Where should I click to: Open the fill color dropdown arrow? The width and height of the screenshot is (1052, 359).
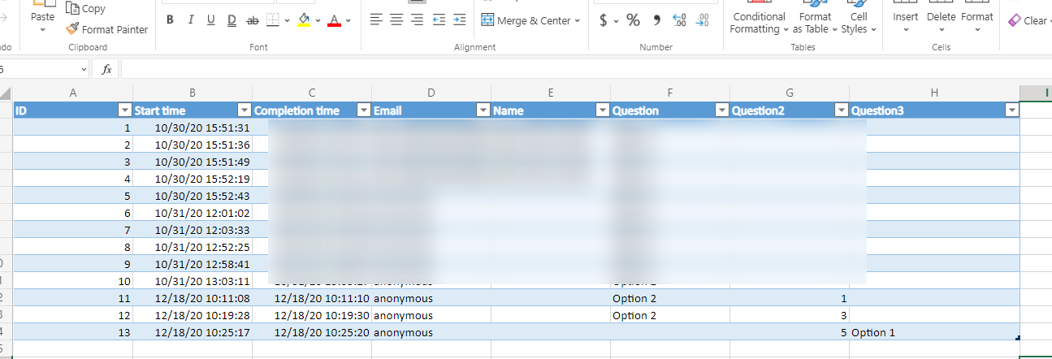[318, 20]
